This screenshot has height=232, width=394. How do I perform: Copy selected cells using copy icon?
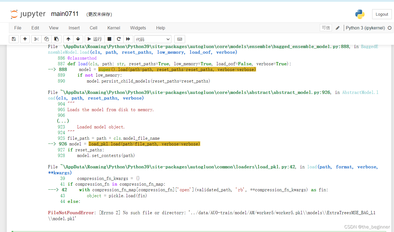pyautogui.click(x=46, y=39)
